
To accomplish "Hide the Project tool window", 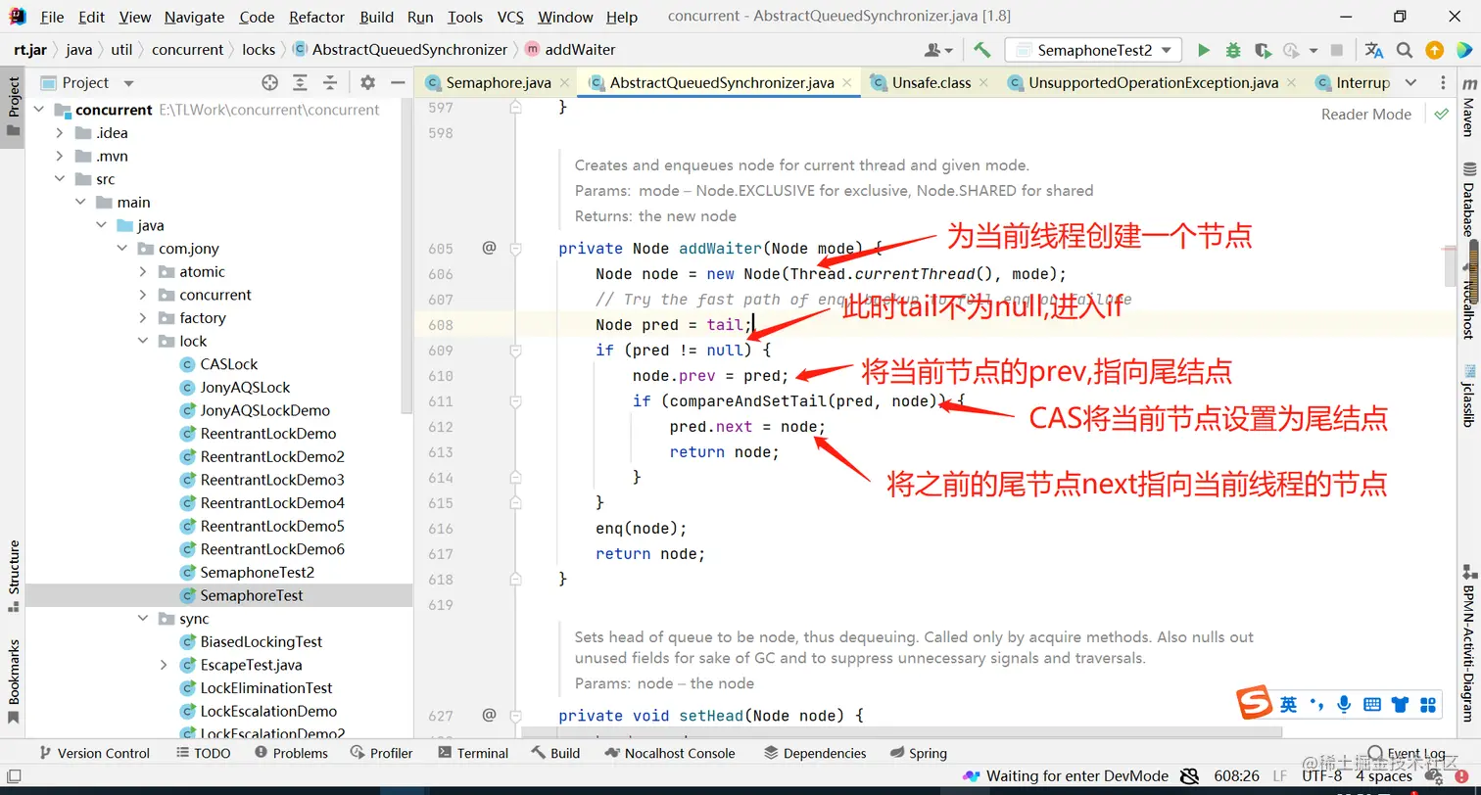I will tap(398, 83).
